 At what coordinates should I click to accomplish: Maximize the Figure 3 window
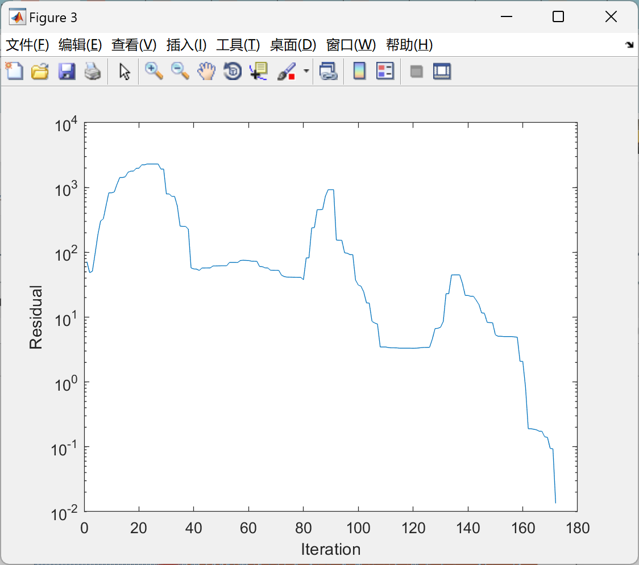click(x=558, y=16)
